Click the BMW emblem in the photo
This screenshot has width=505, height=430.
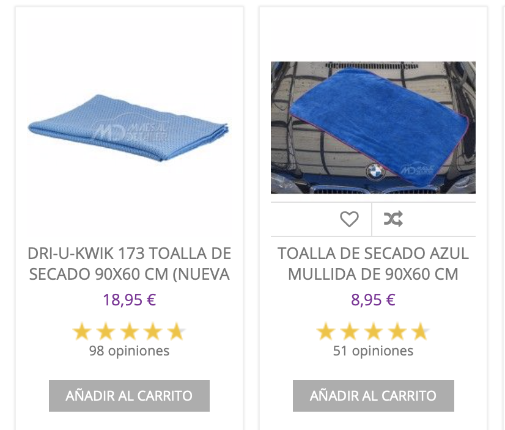[x=375, y=172]
